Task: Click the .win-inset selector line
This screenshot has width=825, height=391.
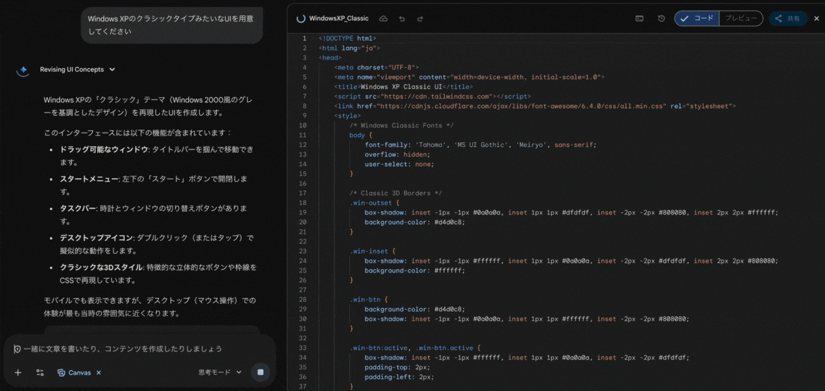Action: [372, 251]
